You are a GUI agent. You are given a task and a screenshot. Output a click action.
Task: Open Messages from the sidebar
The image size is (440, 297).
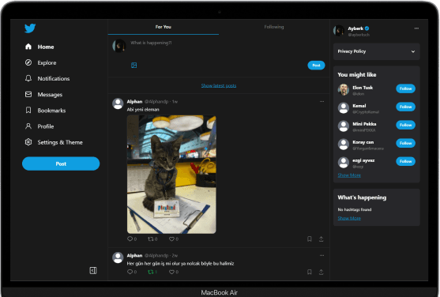[x=43, y=95]
